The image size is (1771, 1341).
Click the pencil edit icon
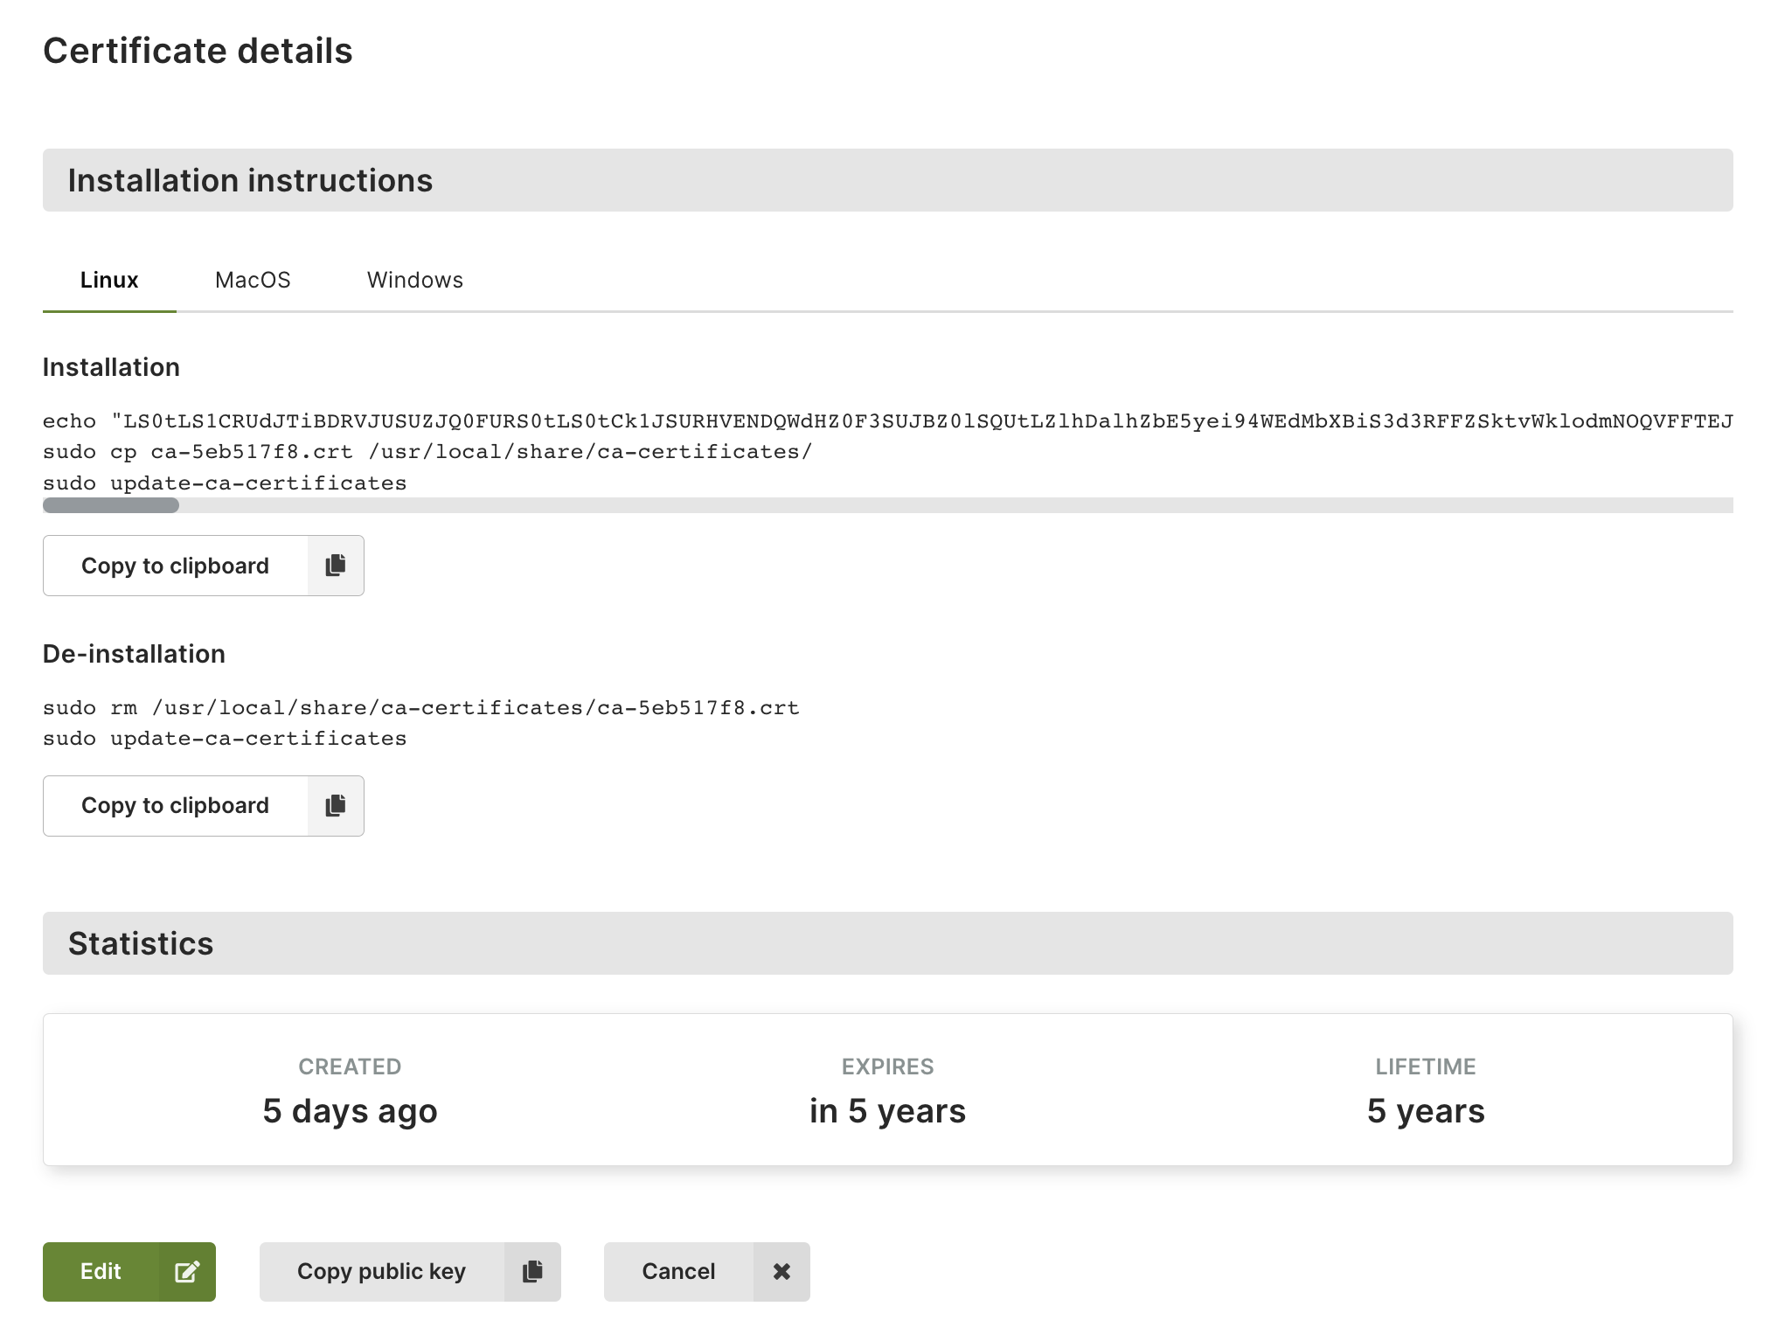(187, 1271)
